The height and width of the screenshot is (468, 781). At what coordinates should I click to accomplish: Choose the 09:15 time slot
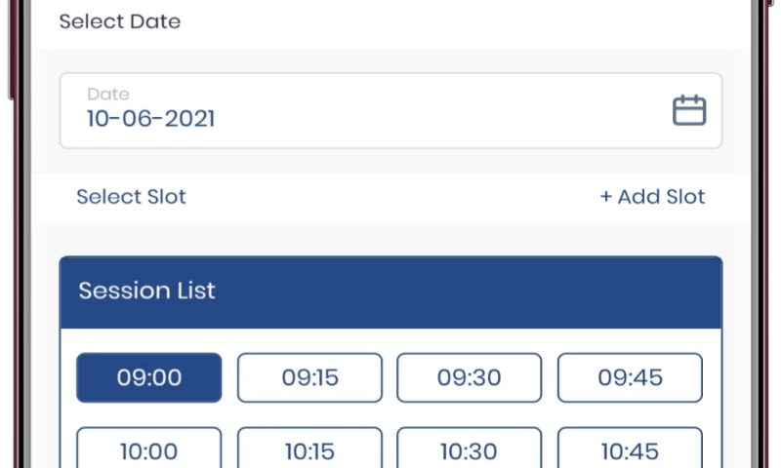309,377
